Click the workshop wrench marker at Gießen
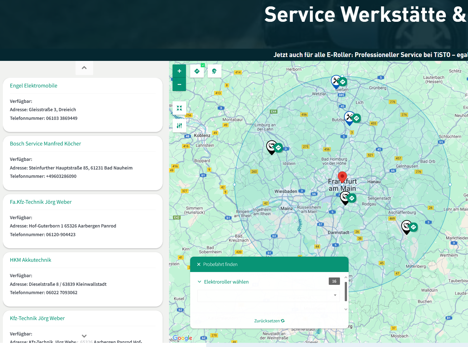 click(x=335, y=81)
